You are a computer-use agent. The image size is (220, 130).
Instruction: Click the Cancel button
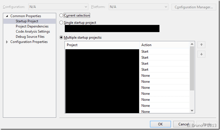pos(183,124)
